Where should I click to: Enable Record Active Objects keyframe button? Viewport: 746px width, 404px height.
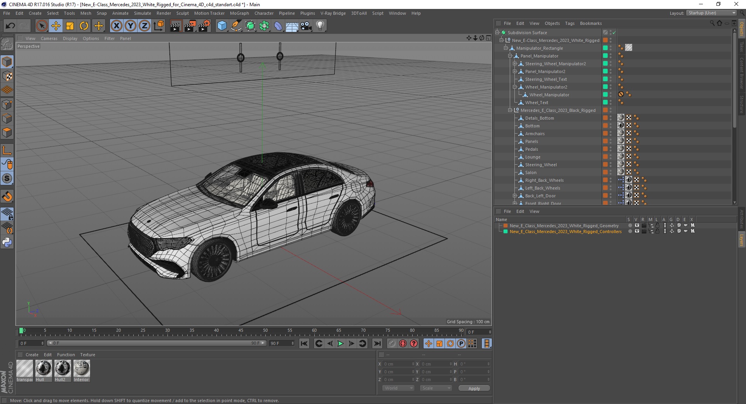pos(392,343)
